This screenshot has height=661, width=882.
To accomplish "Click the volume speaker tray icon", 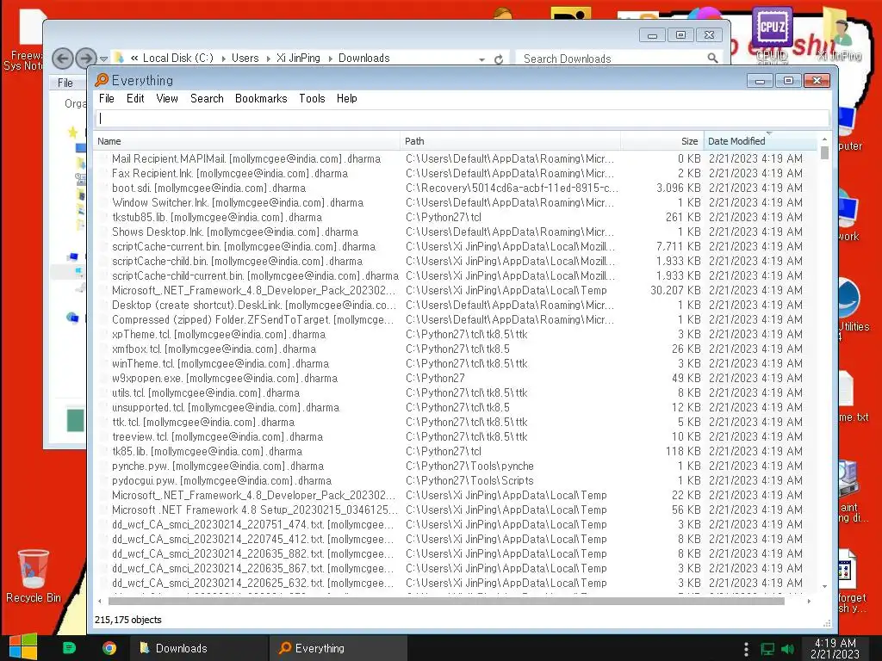I will click(x=787, y=649).
